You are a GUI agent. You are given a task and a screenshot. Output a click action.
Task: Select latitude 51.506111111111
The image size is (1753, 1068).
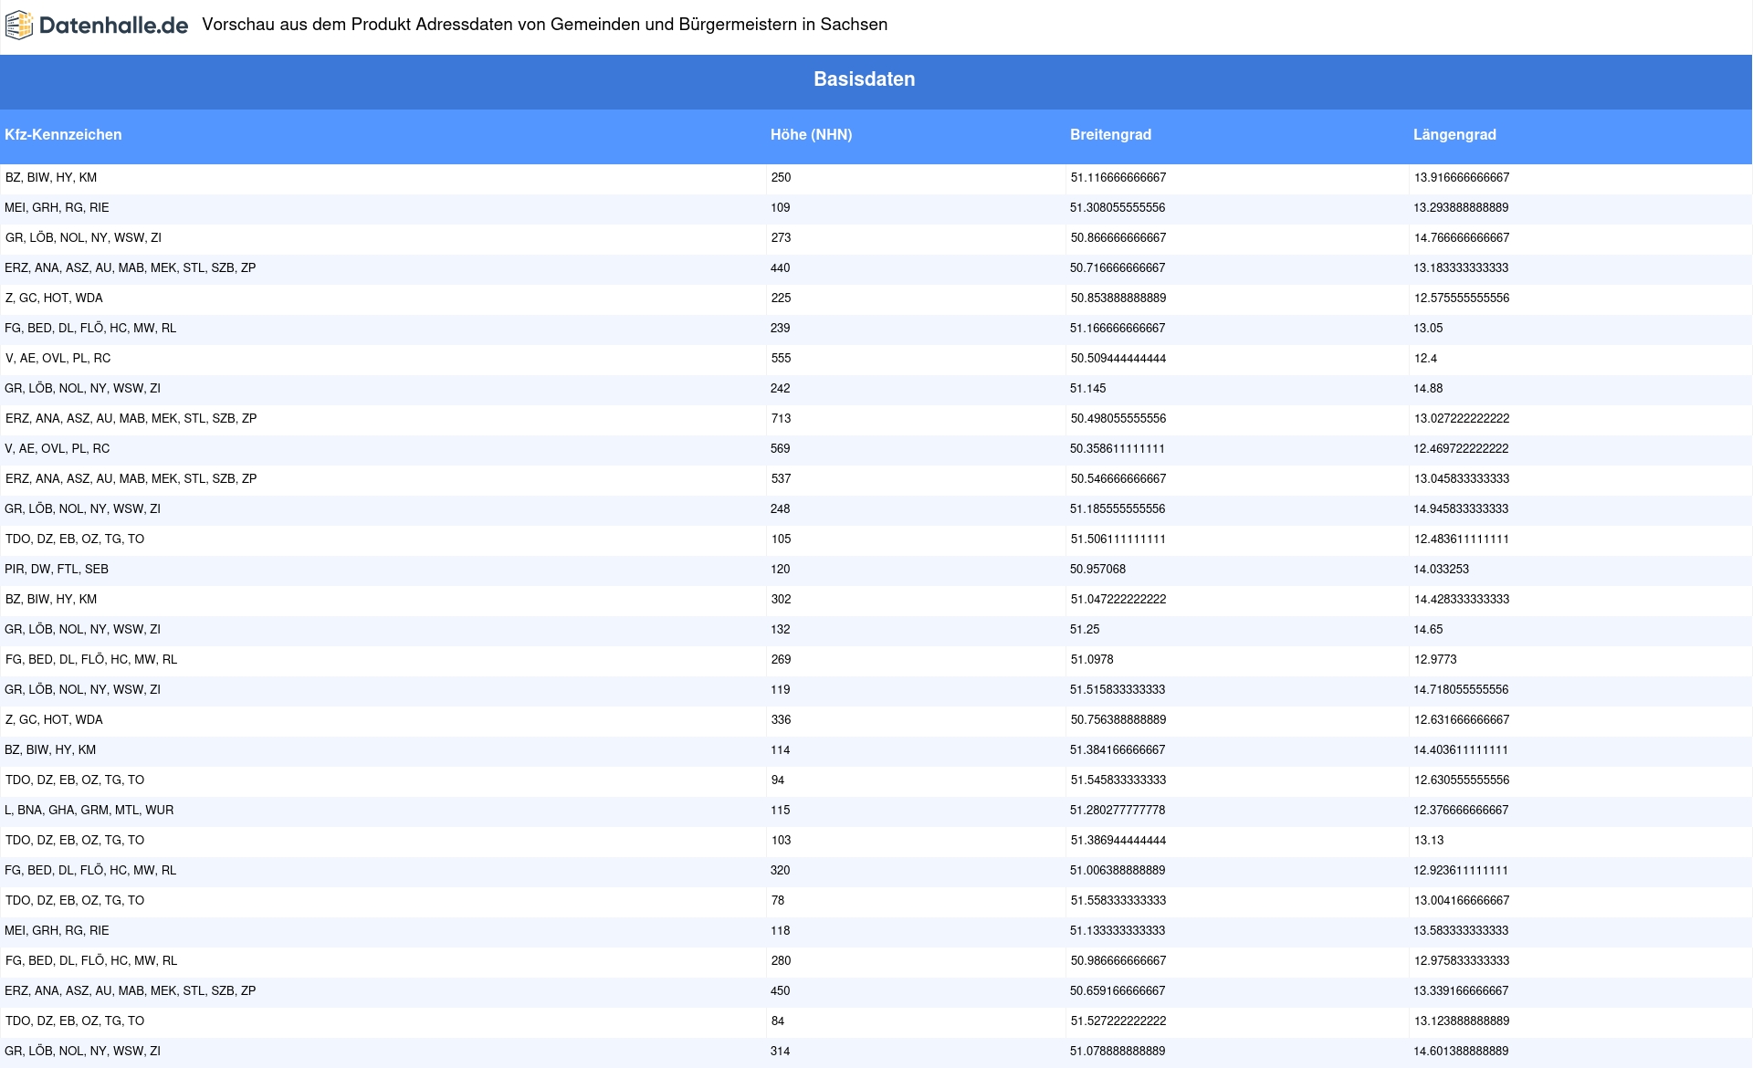[x=1118, y=539]
